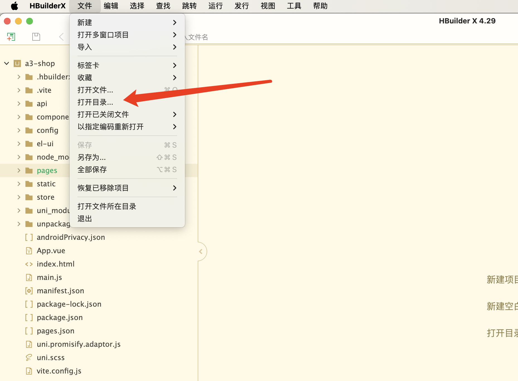Open the 运行 menu in menu bar
518x381 pixels.
(216, 6)
